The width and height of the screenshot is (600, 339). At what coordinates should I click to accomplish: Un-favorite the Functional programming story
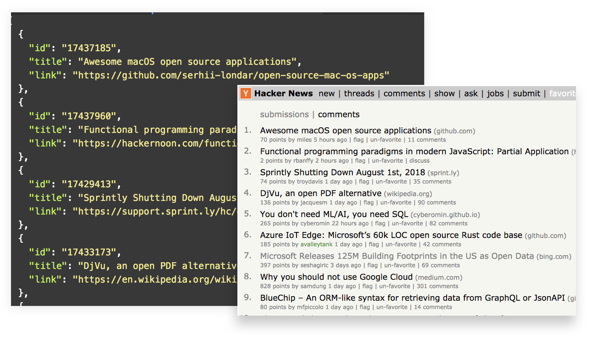(x=387, y=161)
